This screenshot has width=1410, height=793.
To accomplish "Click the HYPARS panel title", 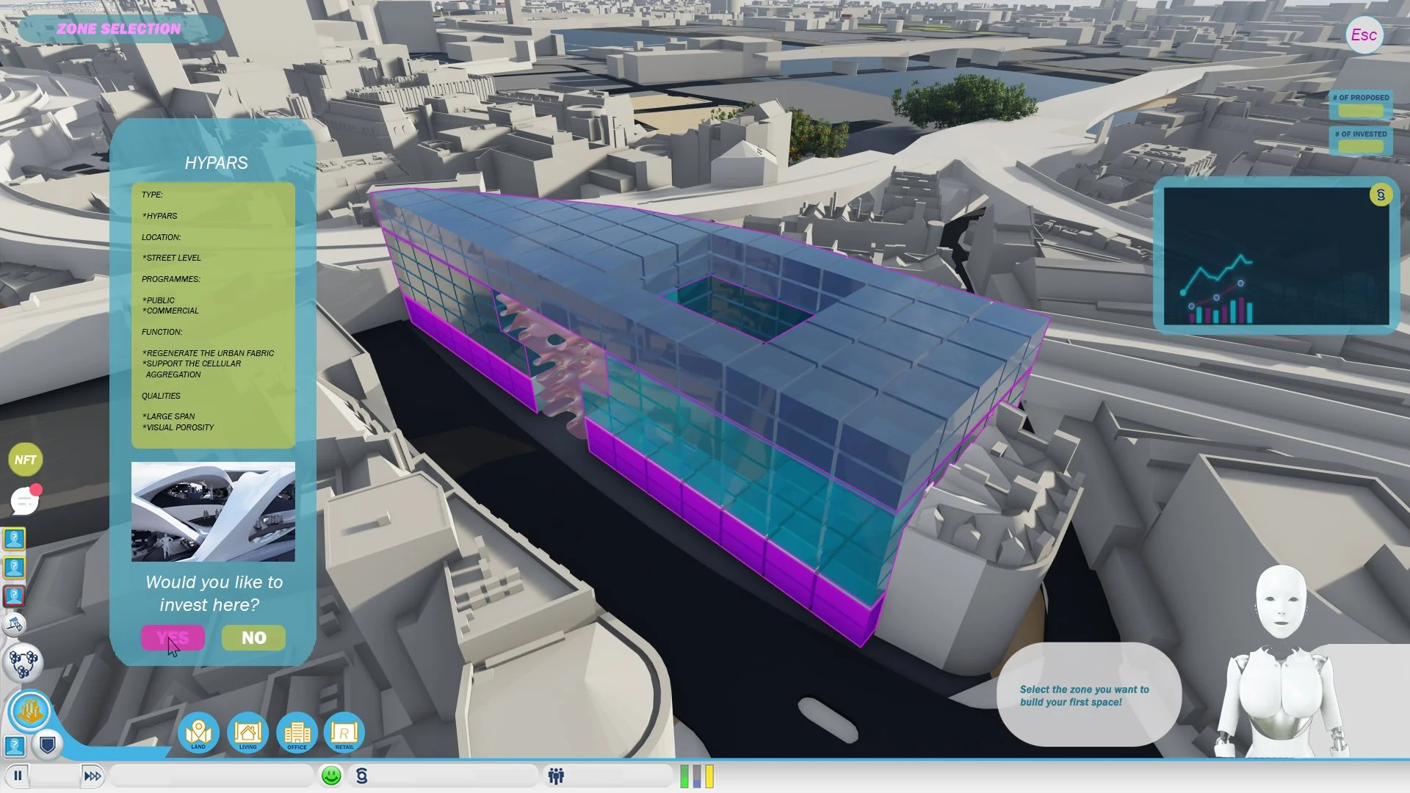I will pyautogui.click(x=216, y=163).
